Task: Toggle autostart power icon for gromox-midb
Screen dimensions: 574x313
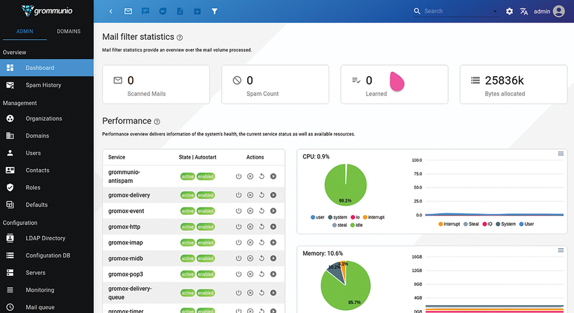Action: click(x=239, y=258)
